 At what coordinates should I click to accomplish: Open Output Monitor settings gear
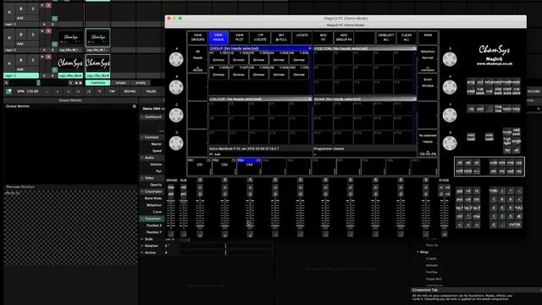134,106
